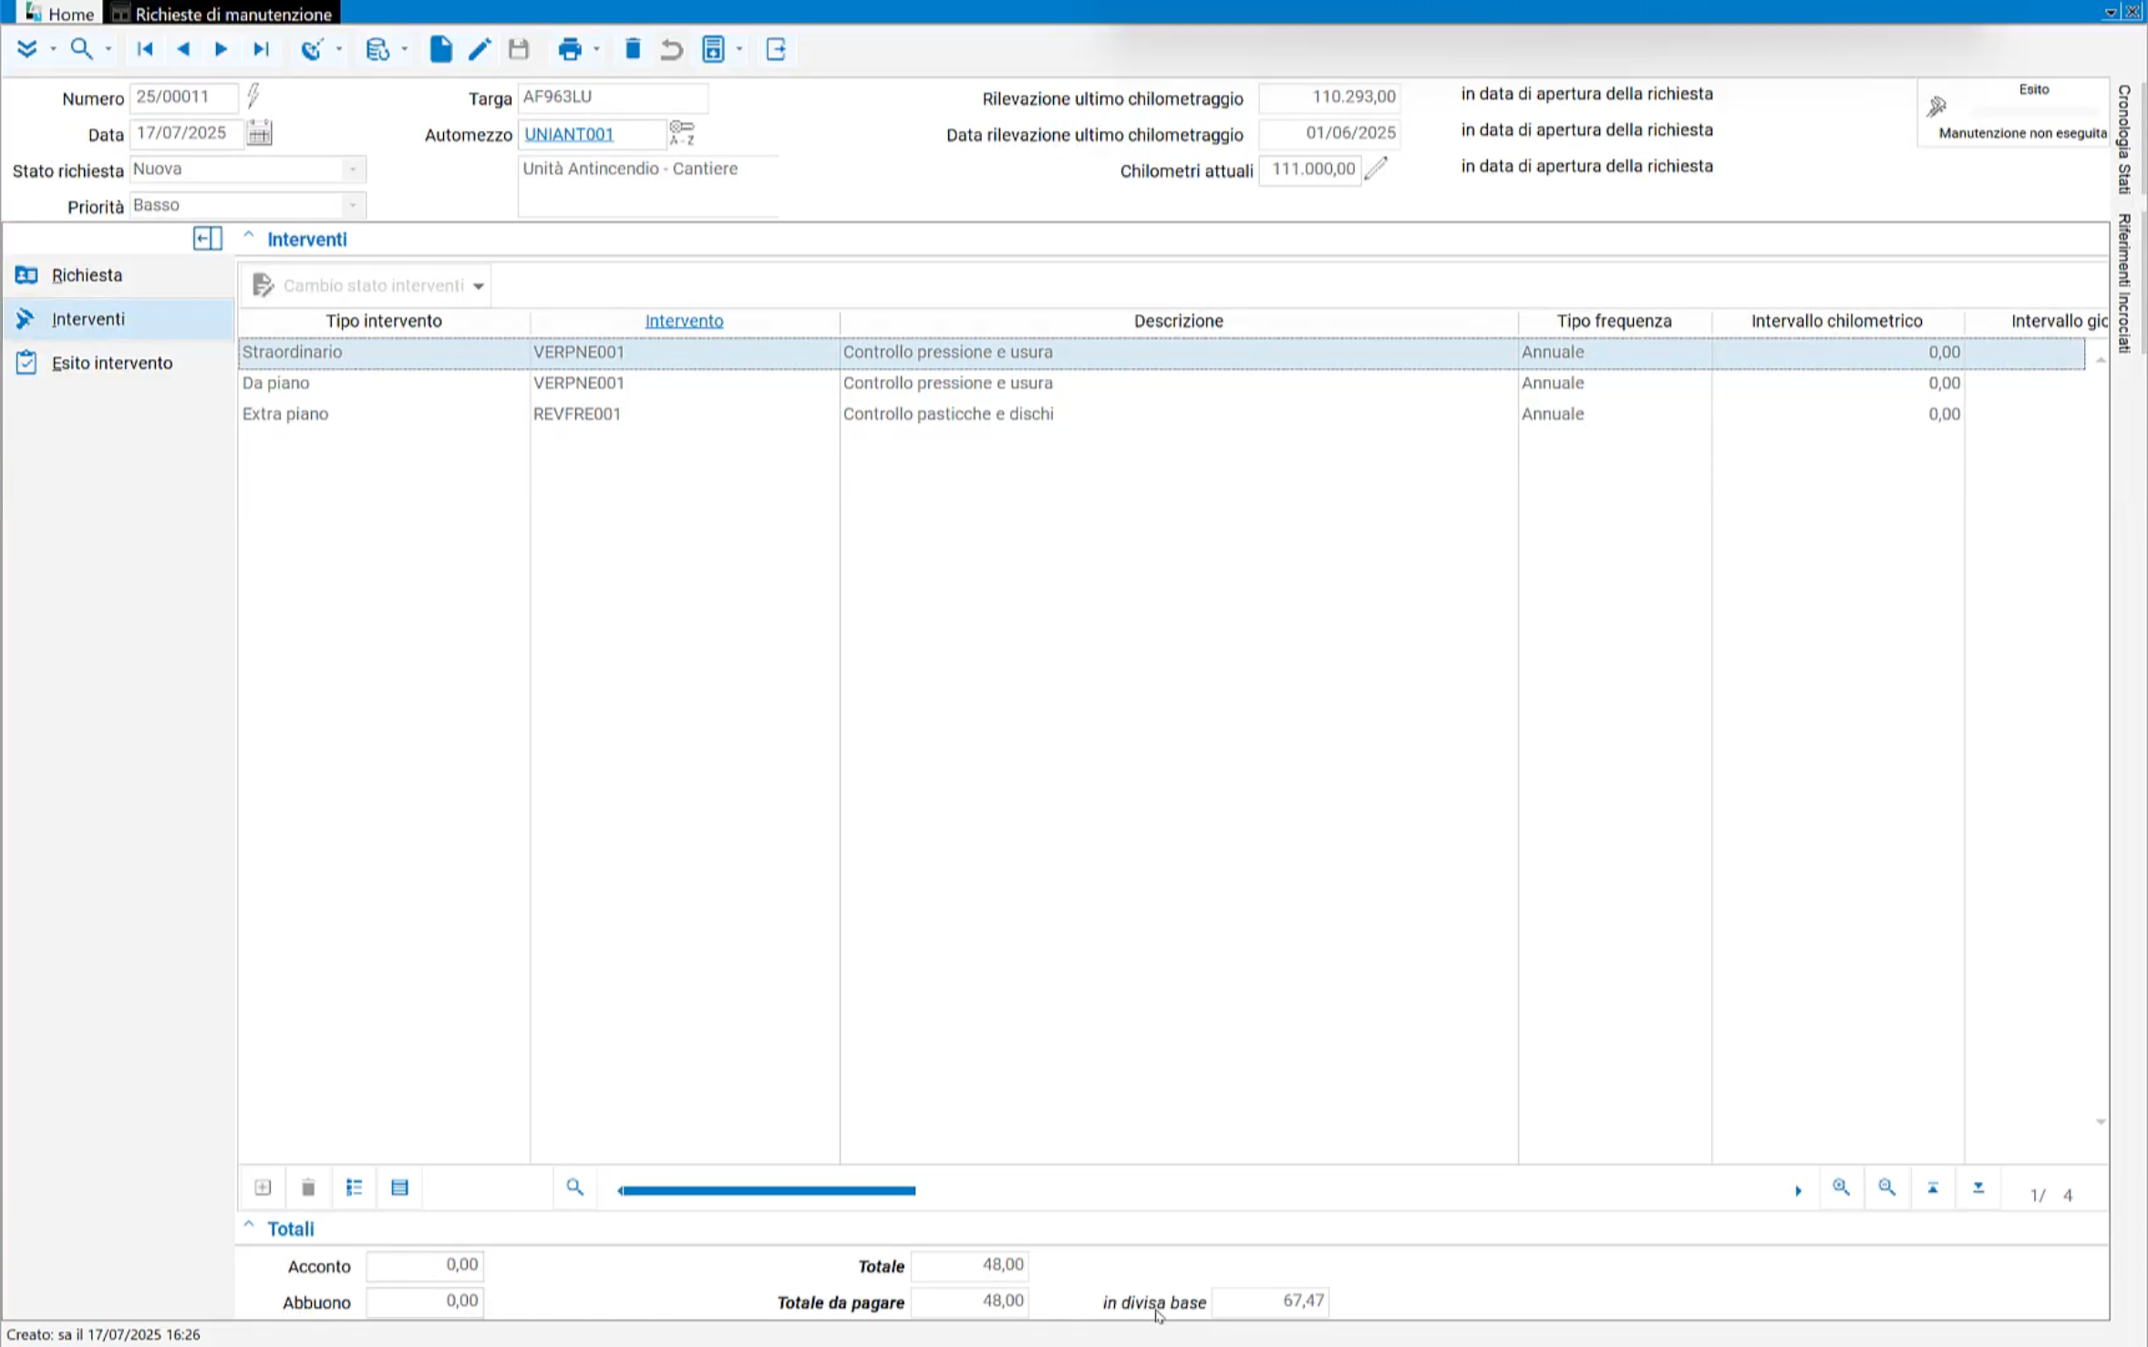Click the double-chevron expand toolbar icon
Screen dimensions: 2148x1347
tap(26, 49)
